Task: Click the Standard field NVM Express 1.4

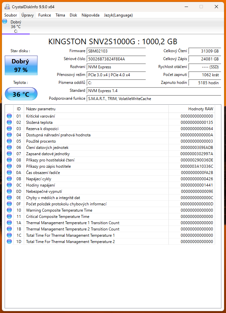Action: click(x=154, y=90)
